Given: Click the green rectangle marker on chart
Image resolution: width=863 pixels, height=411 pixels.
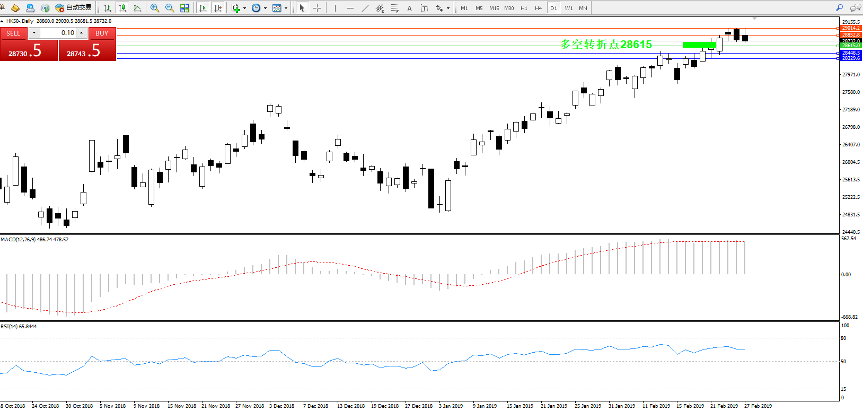Looking at the screenshot, I should (699, 45).
